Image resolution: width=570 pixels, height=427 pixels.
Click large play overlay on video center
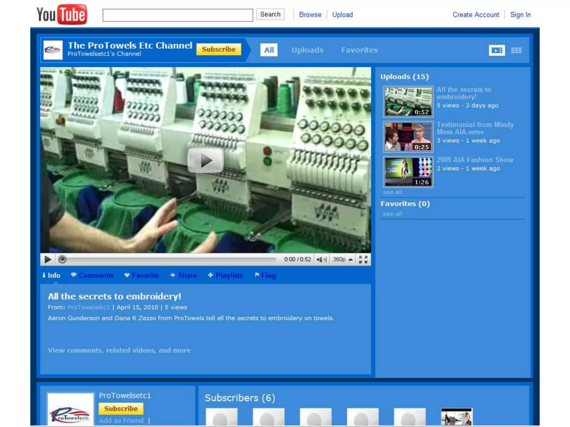(206, 160)
